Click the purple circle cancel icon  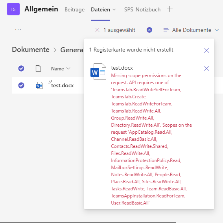point(149,30)
